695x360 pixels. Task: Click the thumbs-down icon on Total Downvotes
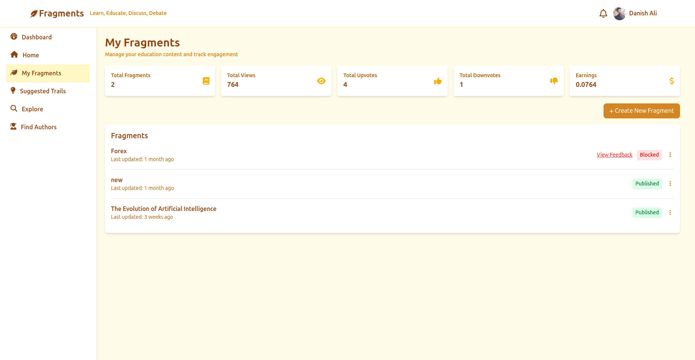click(x=554, y=81)
